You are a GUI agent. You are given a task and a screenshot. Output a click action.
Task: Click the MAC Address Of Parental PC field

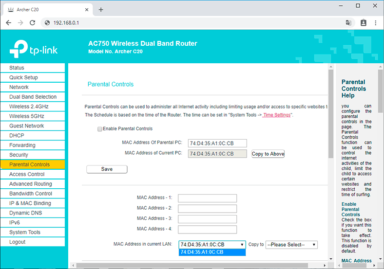pyautogui.click(x=217, y=143)
